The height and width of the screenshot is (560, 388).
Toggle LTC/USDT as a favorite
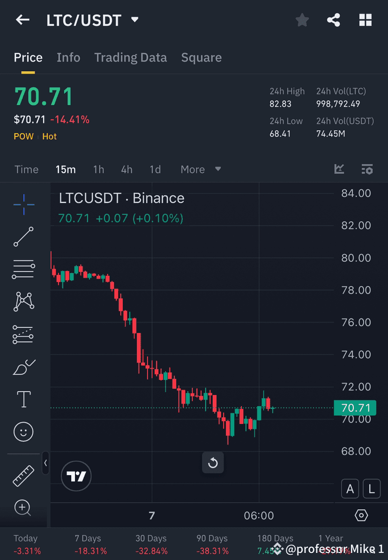(x=302, y=20)
